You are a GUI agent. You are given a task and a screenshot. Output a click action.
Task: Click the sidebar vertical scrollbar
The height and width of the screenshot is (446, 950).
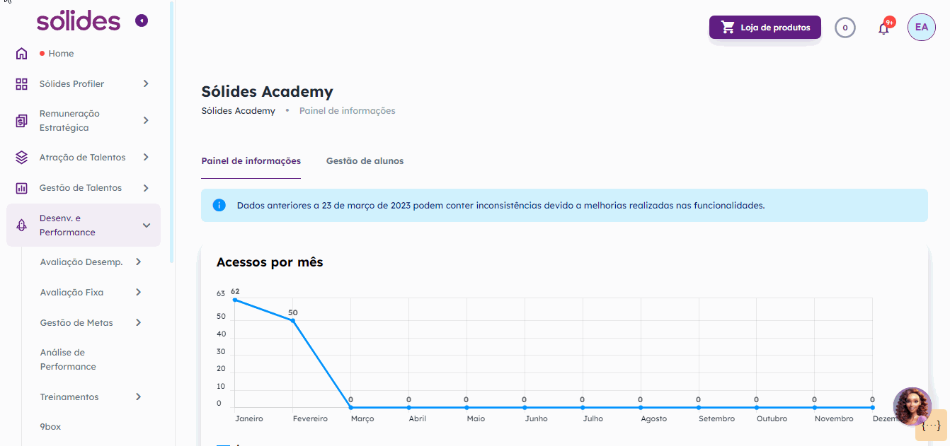pyautogui.click(x=171, y=133)
